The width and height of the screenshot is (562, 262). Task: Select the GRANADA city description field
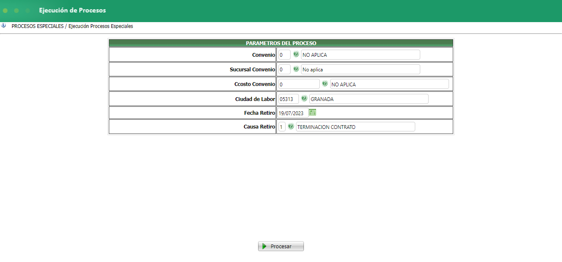(x=369, y=99)
